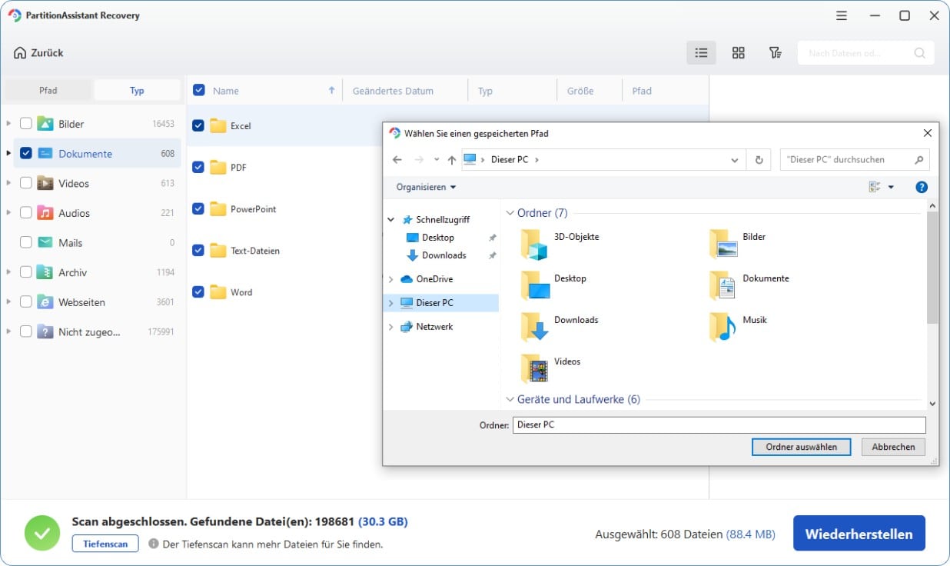Click the Tiefenscan button

click(x=105, y=544)
